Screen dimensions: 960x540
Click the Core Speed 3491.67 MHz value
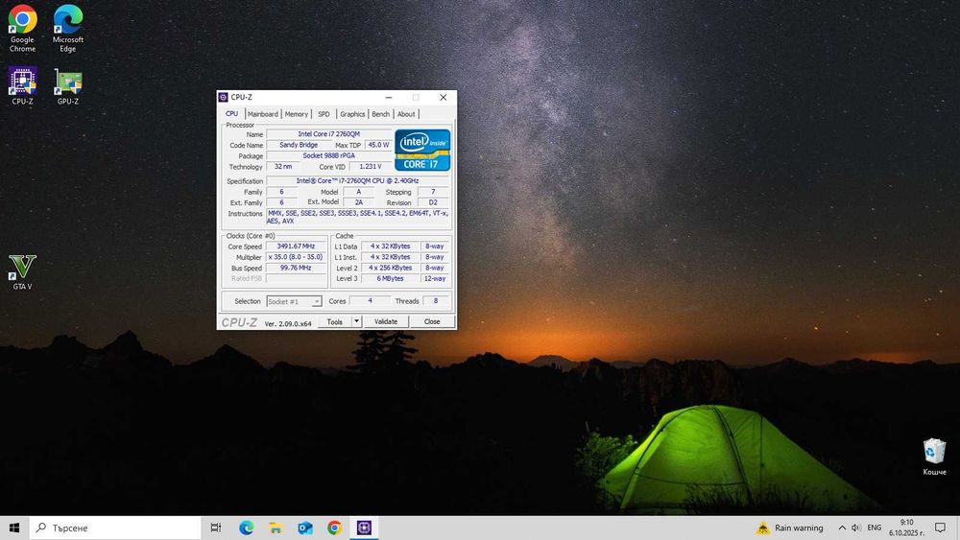click(296, 247)
